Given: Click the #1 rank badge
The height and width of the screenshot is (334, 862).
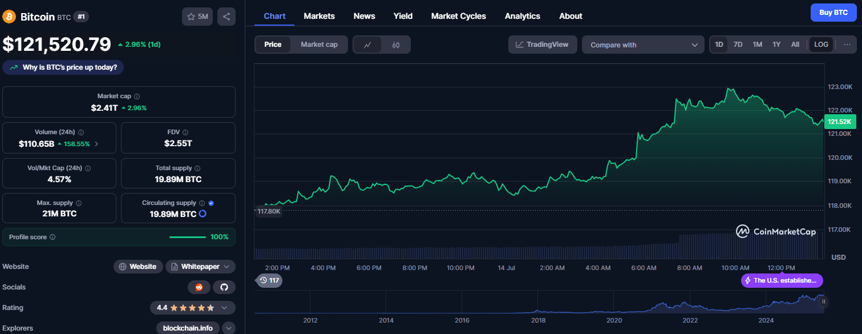Looking at the screenshot, I should (x=81, y=17).
